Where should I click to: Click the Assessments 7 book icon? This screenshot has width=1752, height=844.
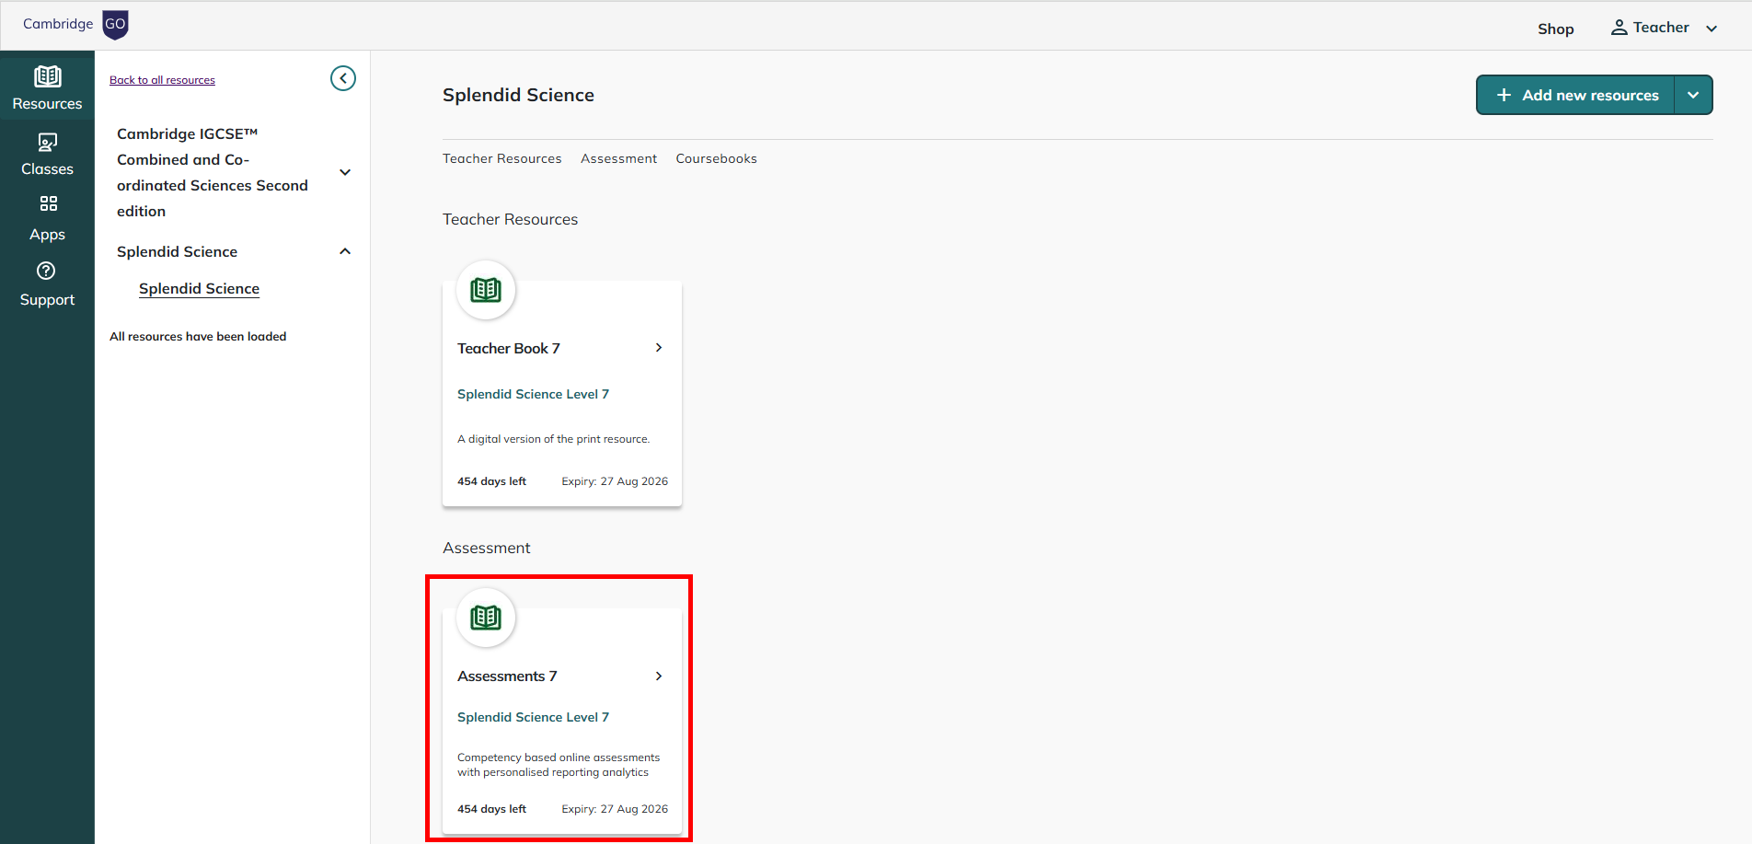pos(486,618)
